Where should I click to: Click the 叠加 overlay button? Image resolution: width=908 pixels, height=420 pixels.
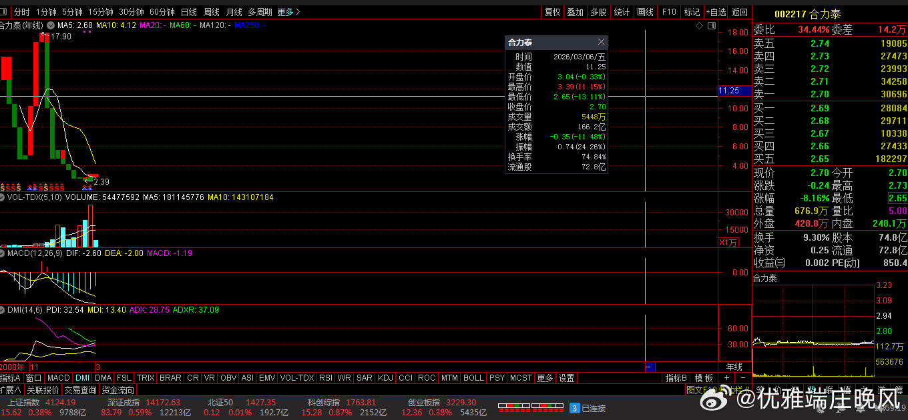pyautogui.click(x=575, y=12)
